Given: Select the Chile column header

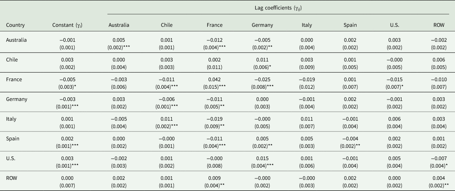Looking at the screenshot, I should [167, 25].
